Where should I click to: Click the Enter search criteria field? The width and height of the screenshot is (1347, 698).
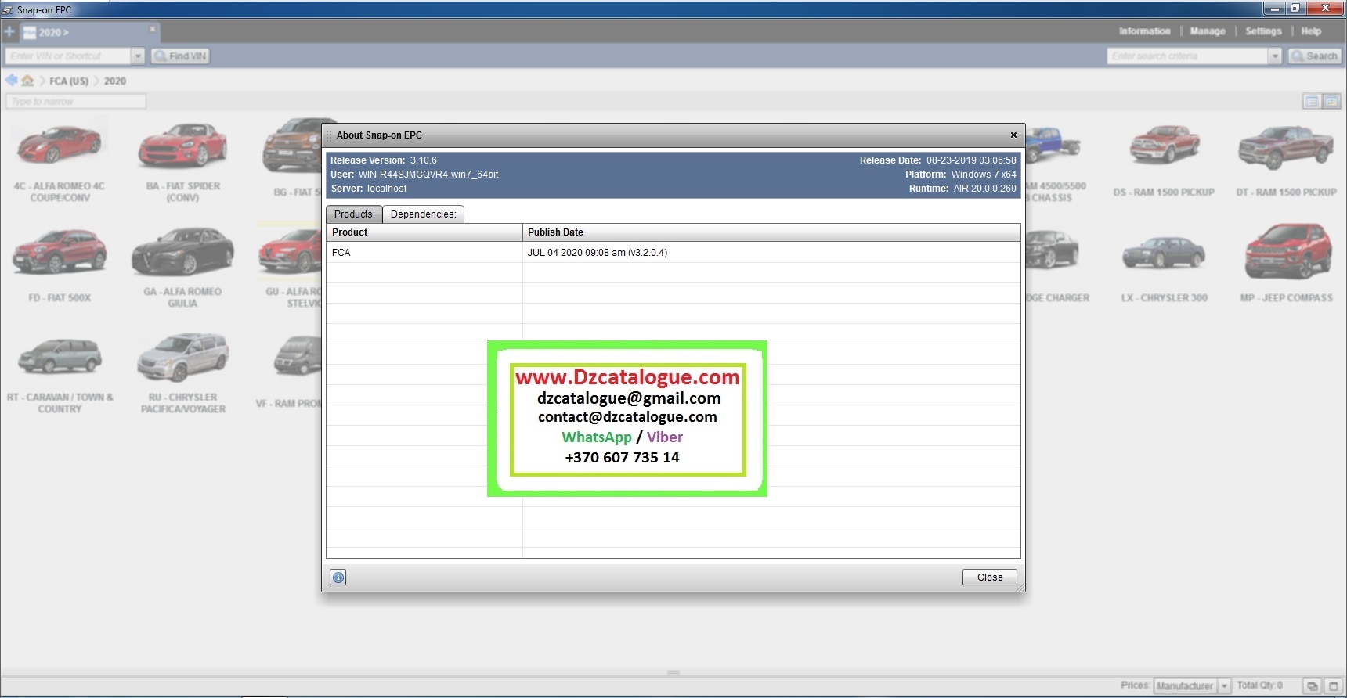coord(1187,56)
